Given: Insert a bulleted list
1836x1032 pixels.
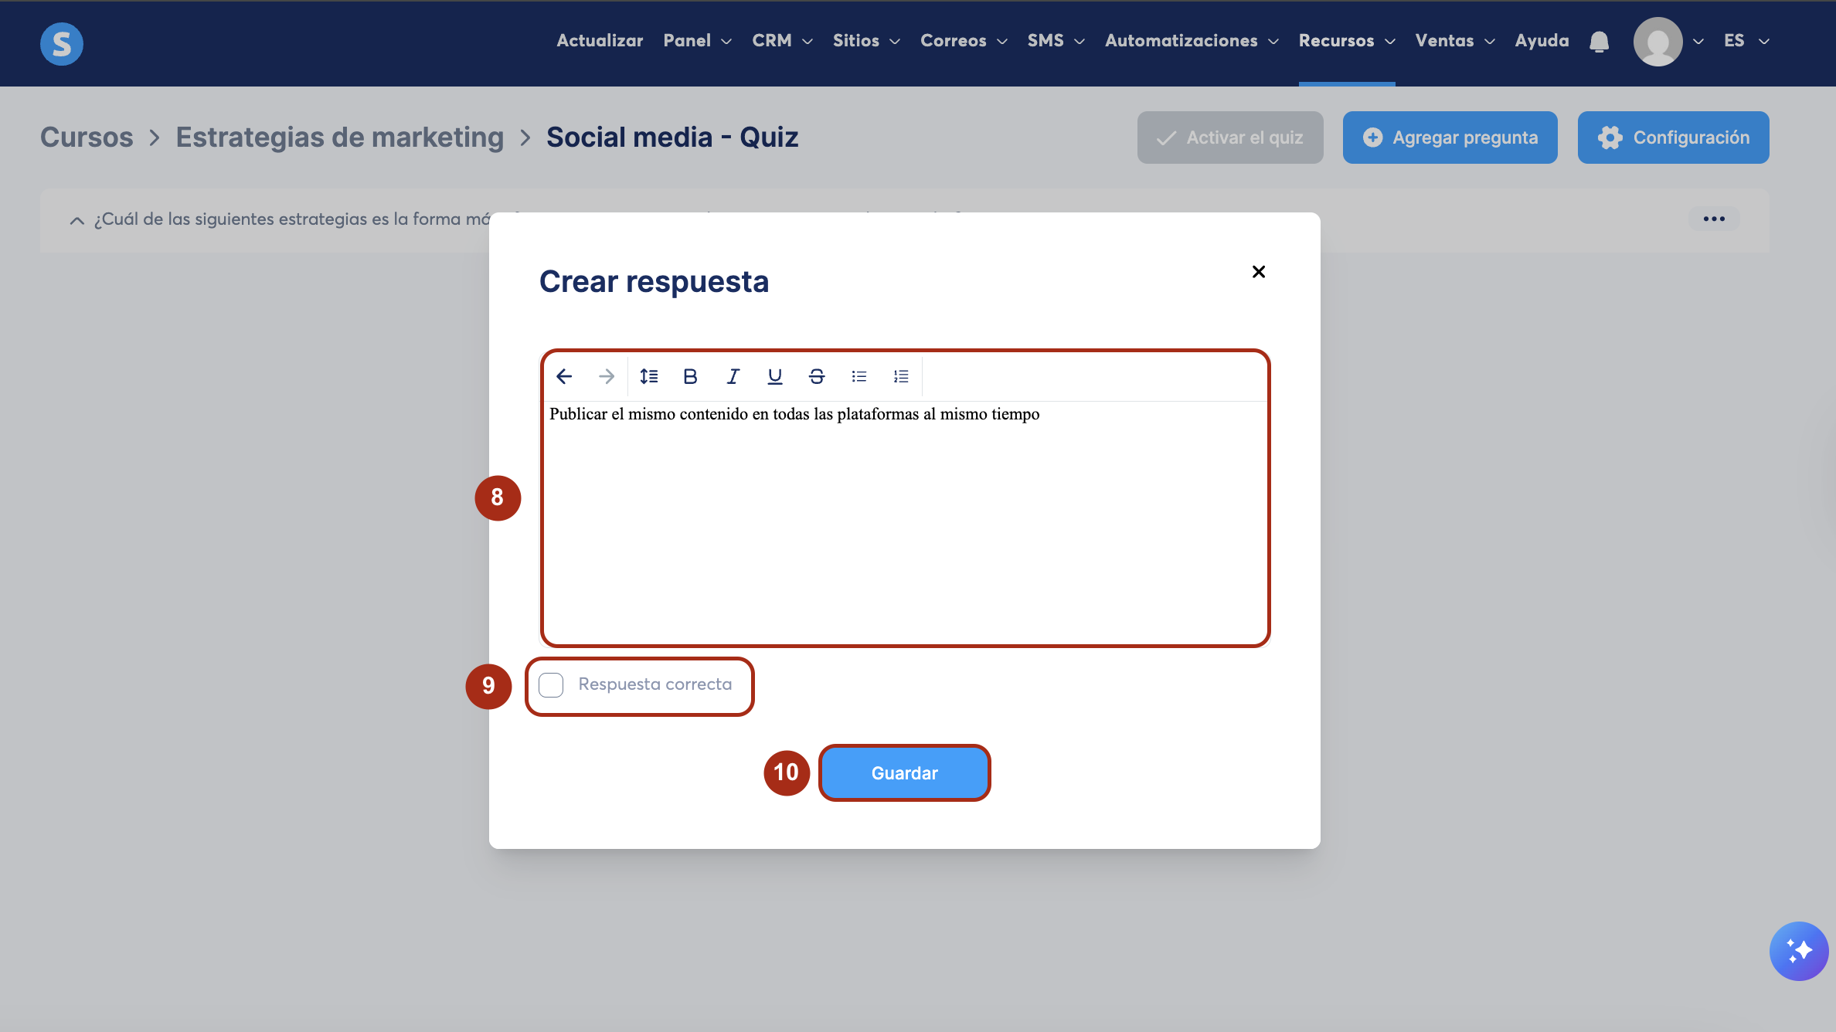Looking at the screenshot, I should tap(858, 376).
